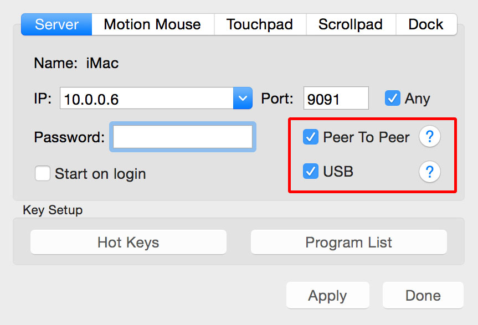Switch to the Motion Mouse tab
The width and height of the screenshot is (478, 325).
152,24
